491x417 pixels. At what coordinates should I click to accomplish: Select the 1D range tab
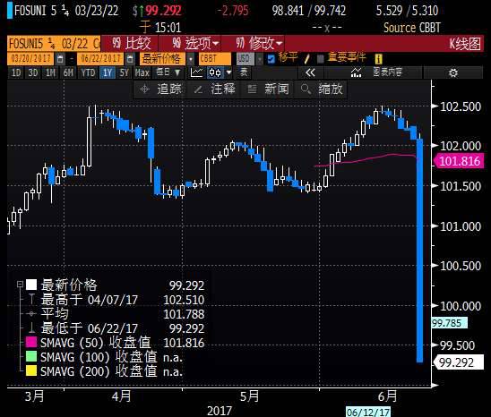tap(16, 72)
